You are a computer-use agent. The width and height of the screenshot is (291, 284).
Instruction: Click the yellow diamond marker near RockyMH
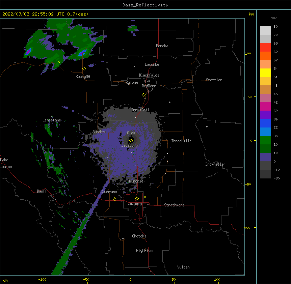coord(84,69)
